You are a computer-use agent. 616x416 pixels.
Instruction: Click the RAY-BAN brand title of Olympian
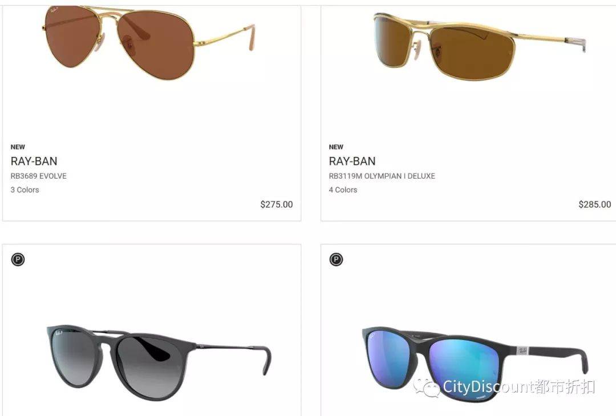[x=352, y=161]
